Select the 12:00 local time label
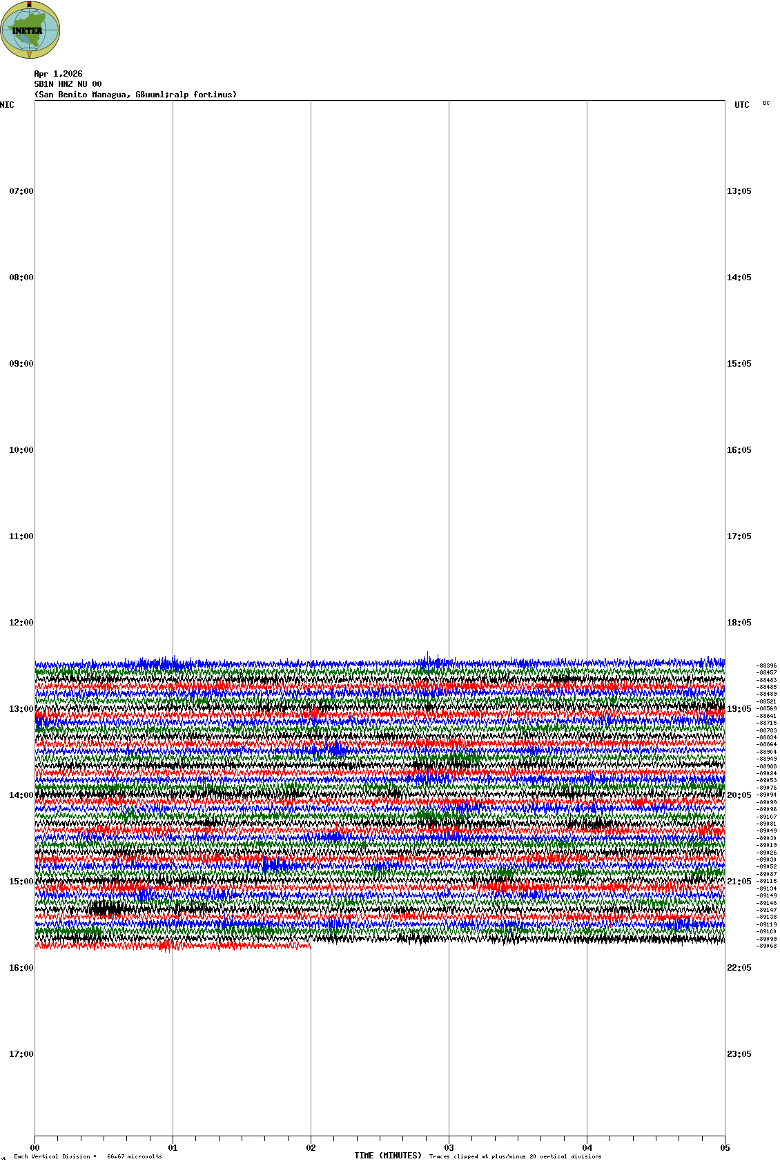This screenshot has width=780, height=1166. coord(21,623)
